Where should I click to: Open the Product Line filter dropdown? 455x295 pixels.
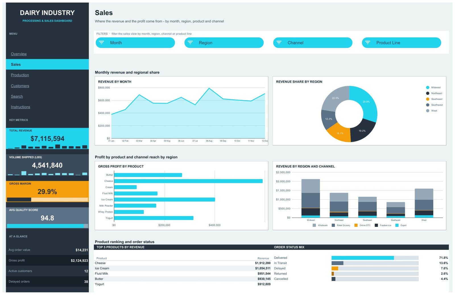pos(402,43)
